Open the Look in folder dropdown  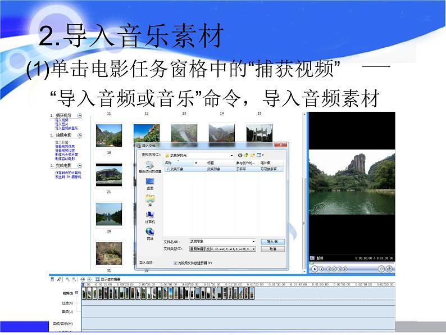[231, 155]
